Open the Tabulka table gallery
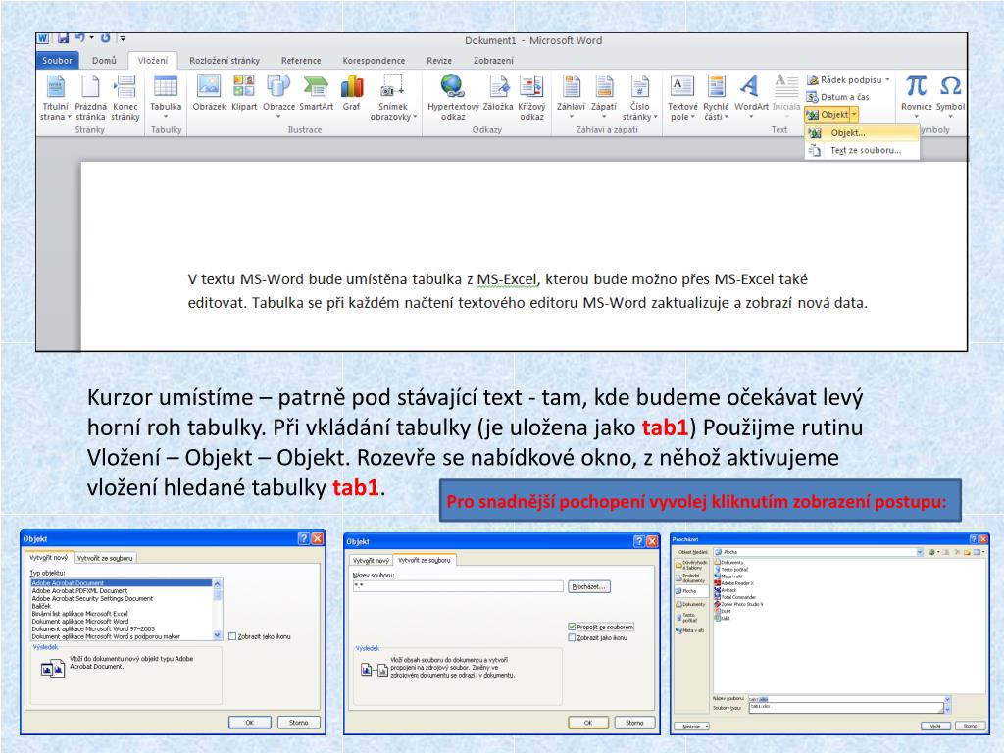Image resolution: width=1004 pixels, height=753 pixels. pyautogui.click(x=166, y=97)
